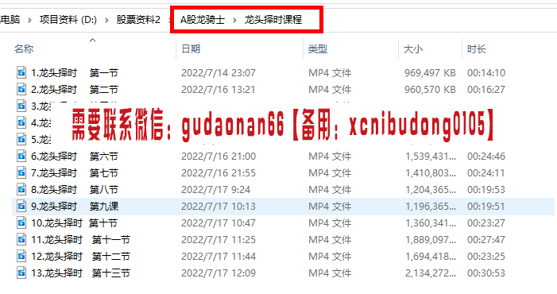Sort files by 大小 column header

tap(413, 48)
